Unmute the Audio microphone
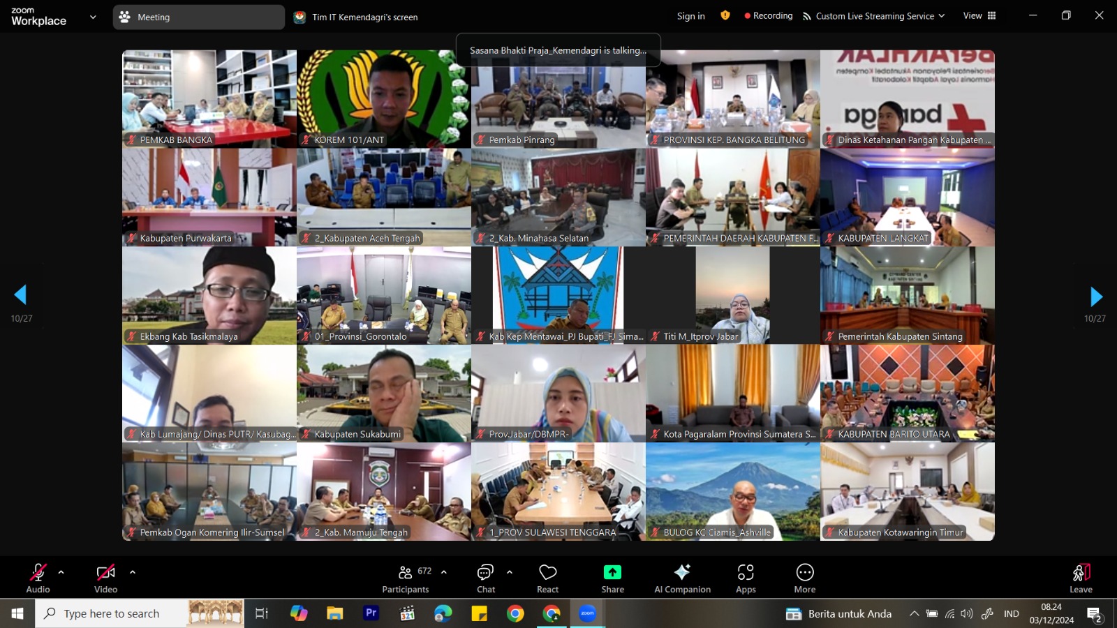Image resolution: width=1117 pixels, height=628 pixels. pos(38,578)
